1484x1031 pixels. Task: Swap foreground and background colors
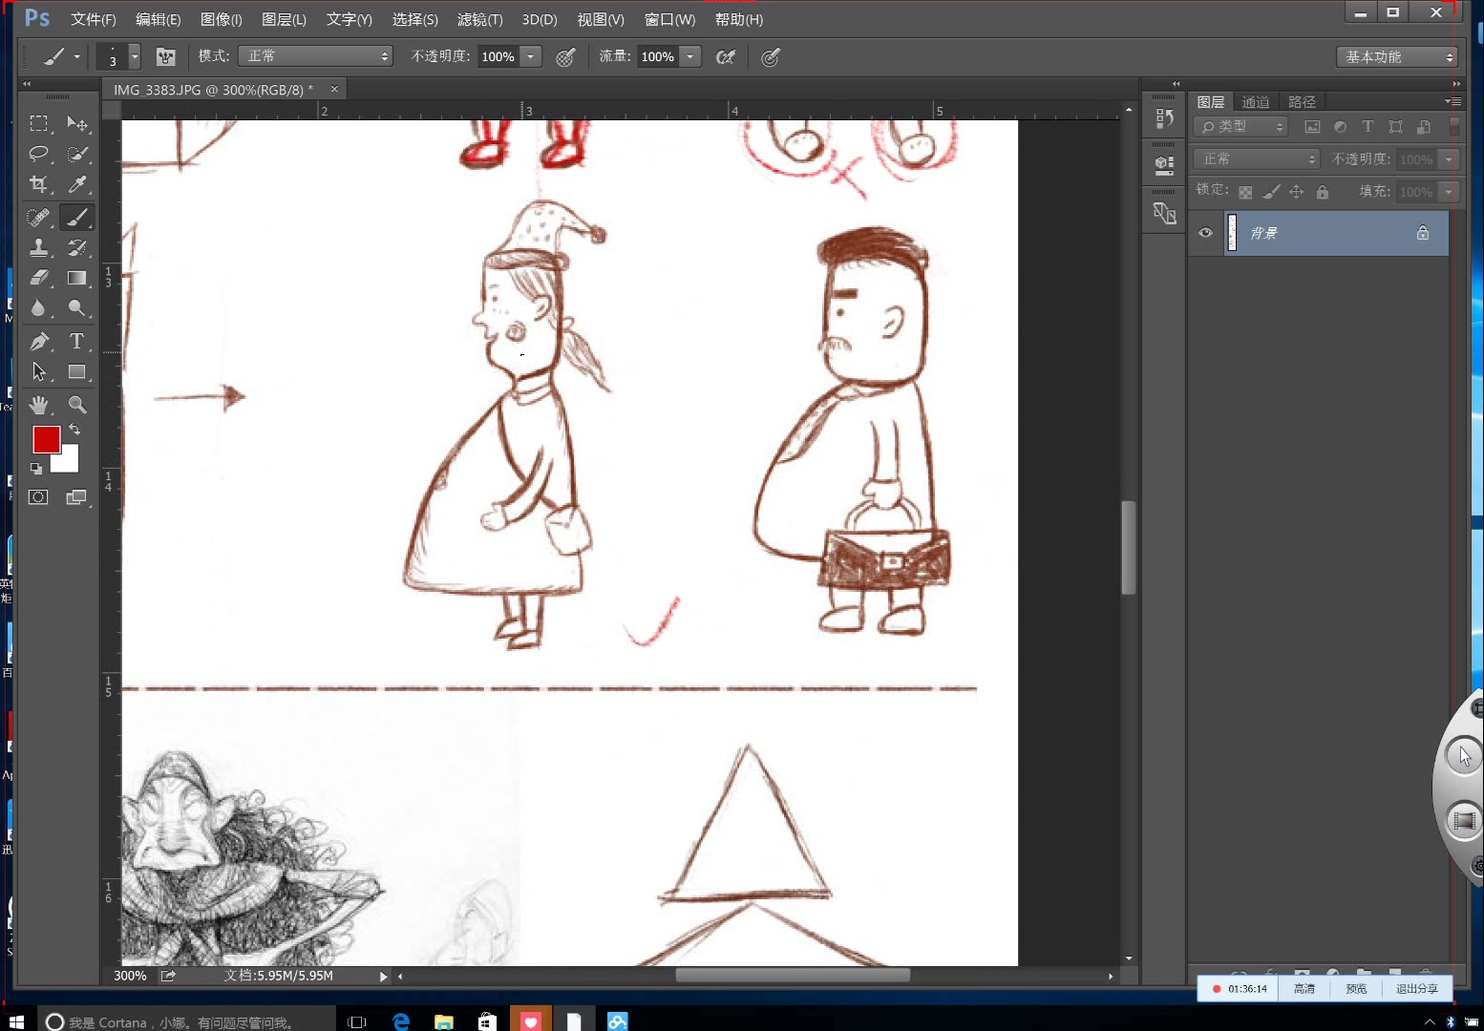point(74,430)
